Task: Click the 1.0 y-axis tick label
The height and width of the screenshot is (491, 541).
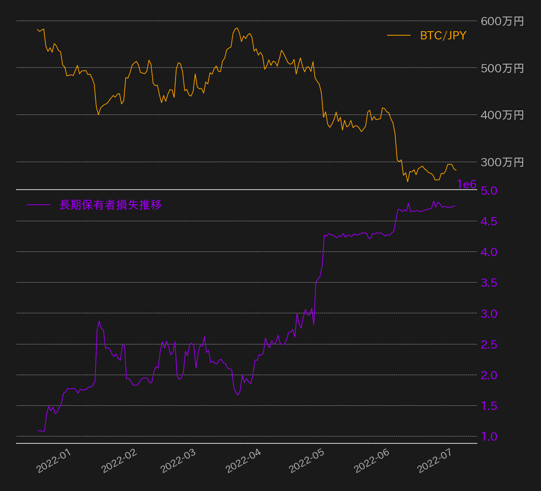Action: [x=489, y=436]
